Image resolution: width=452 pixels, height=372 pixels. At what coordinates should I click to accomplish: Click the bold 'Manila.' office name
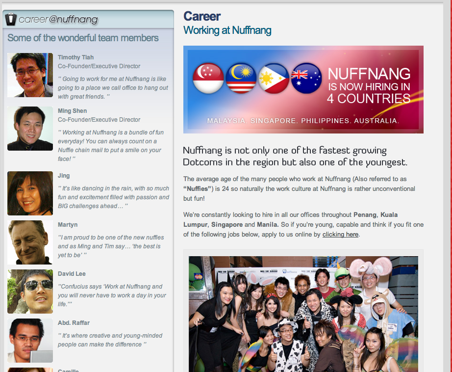[268, 225]
